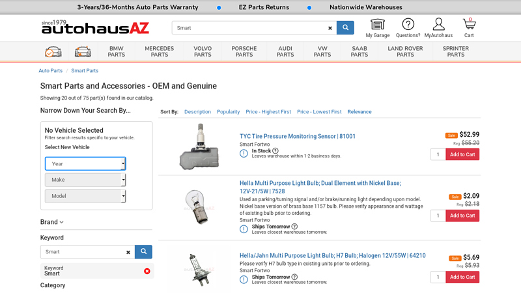521x293 pixels.
Task: Click Ships Tomorrow help icon for H7 bulb
Action: click(x=294, y=277)
